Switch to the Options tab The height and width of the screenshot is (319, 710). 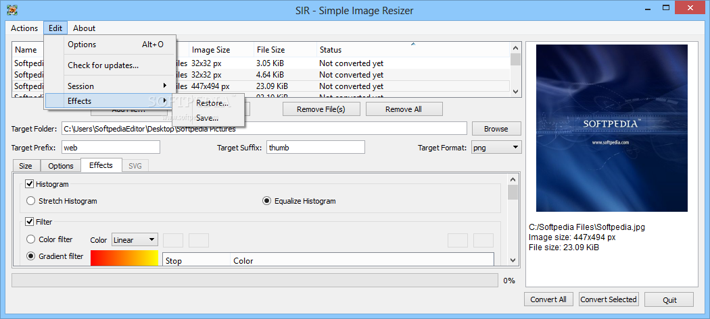61,166
